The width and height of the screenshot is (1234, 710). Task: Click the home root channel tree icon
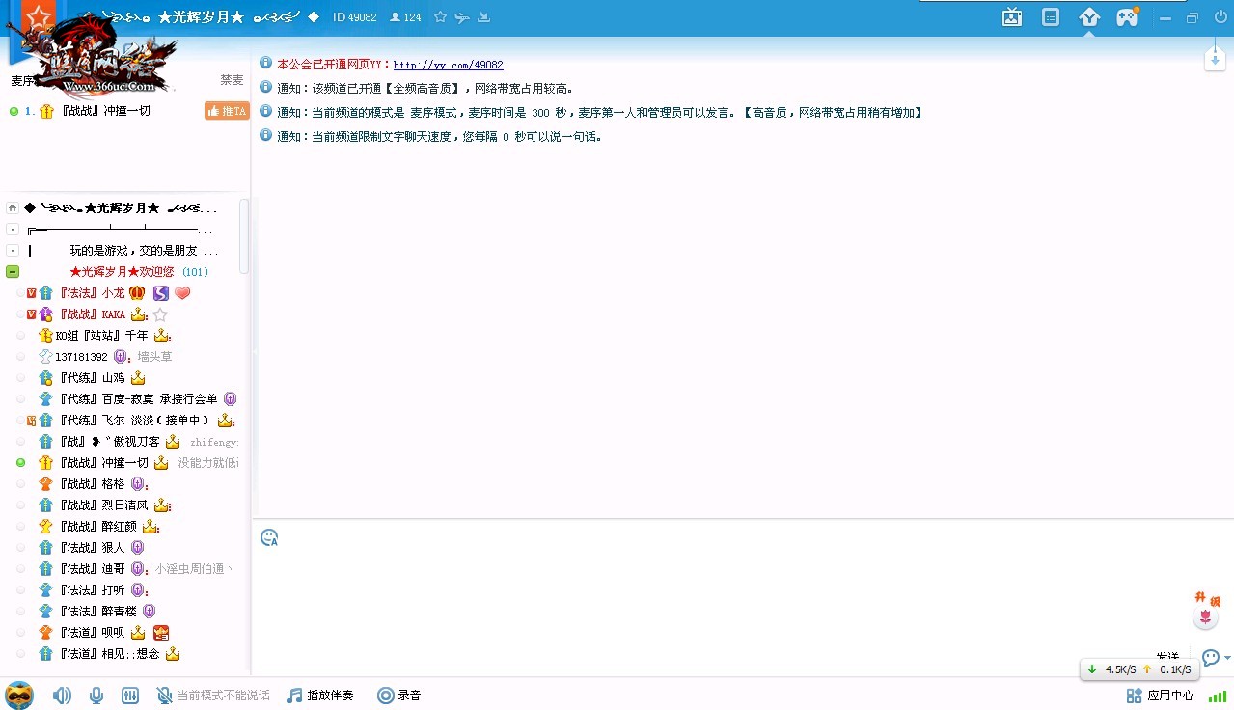[13, 208]
